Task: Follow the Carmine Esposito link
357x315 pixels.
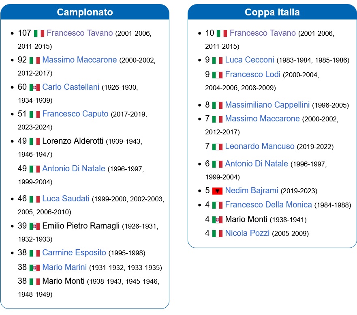Action: pyautogui.click(x=74, y=253)
